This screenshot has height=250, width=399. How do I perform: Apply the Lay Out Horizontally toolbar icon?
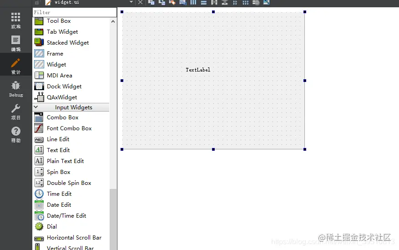point(193,2)
